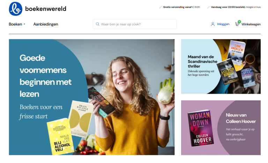Open the Nieuw van Colleen Hoover banner
Image resolution: width=268 pixels, height=163 pixels.
[x=221, y=128]
